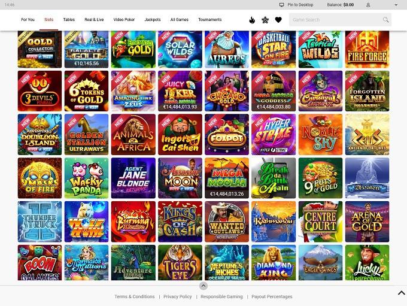Collapse footer with the round up-chevron button
The image size is (407, 306).
coord(203,286)
